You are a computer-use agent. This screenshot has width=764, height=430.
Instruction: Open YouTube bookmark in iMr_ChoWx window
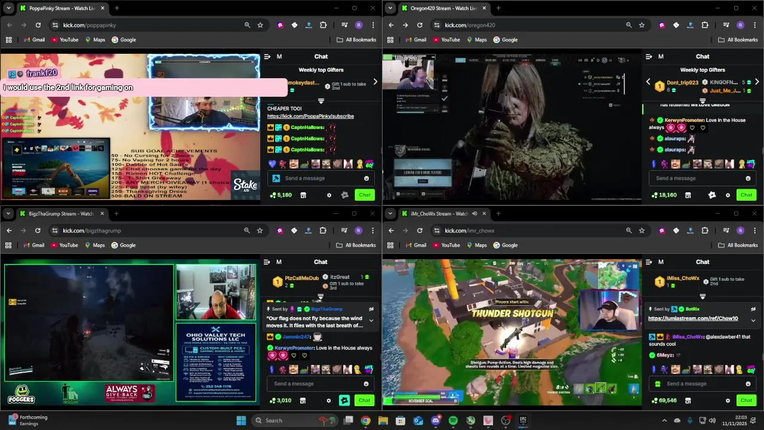coord(446,245)
